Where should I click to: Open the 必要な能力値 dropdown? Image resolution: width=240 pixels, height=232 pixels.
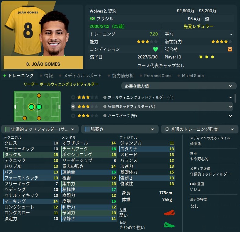click(179, 86)
